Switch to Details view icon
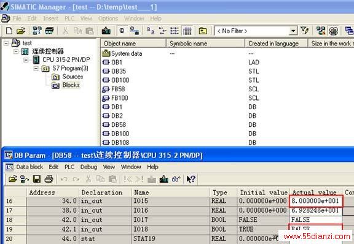The height and width of the screenshot is (244, 354). coord(187,31)
